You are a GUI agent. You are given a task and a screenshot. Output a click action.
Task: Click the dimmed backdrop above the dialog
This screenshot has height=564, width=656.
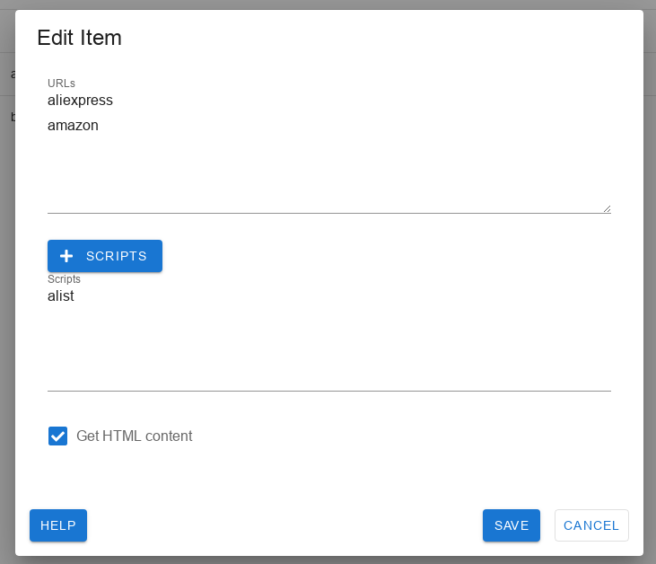pyautogui.click(x=328, y=4)
